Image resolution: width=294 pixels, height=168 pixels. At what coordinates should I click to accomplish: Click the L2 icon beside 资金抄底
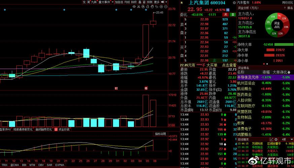coord(56,129)
